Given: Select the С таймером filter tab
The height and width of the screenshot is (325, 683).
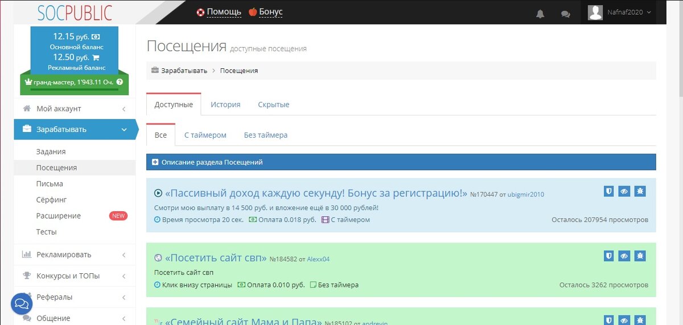Looking at the screenshot, I should click(x=205, y=135).
